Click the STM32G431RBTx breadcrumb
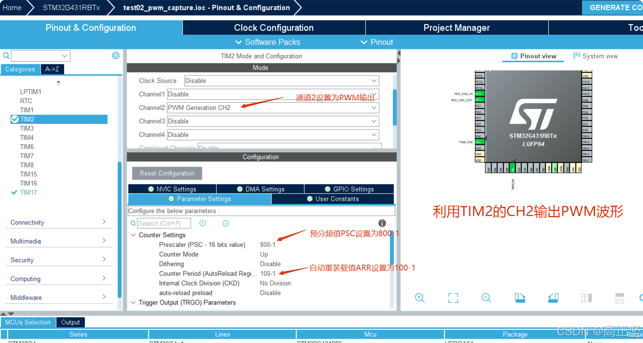 pos(71,8)
